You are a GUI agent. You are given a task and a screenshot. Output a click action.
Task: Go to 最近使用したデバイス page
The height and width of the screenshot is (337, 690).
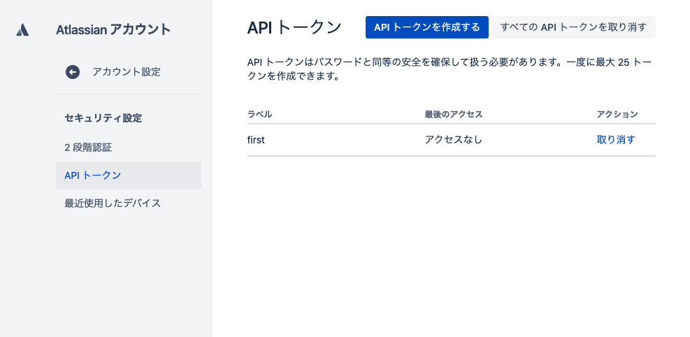[x=113, y=203]
